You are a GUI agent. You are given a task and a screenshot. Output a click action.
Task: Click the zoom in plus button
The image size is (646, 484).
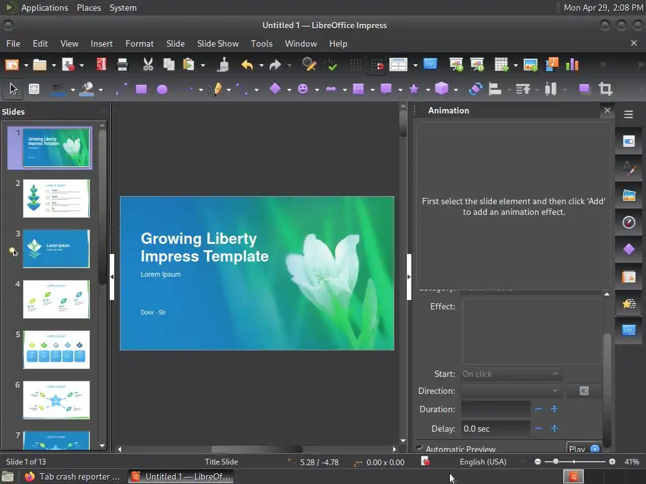pyautogui.click(x=612, y=462)
